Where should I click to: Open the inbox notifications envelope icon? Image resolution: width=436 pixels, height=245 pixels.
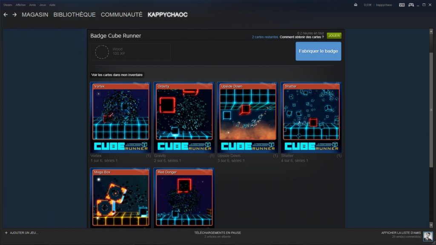coord(356,5)
